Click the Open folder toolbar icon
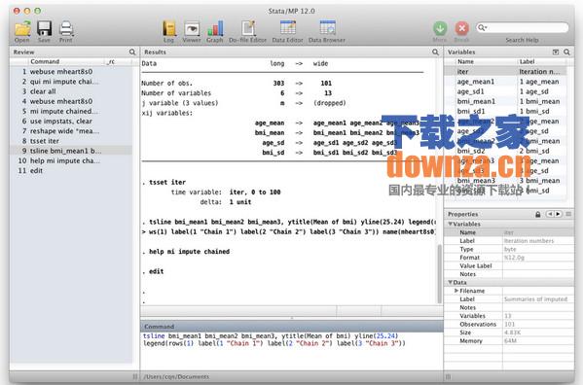 click(22, 29)
